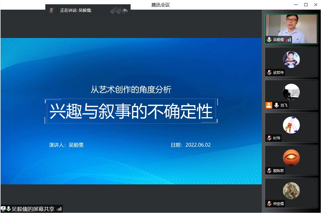Click signal strength bars next to 吴毅儒

pos(288,40)
